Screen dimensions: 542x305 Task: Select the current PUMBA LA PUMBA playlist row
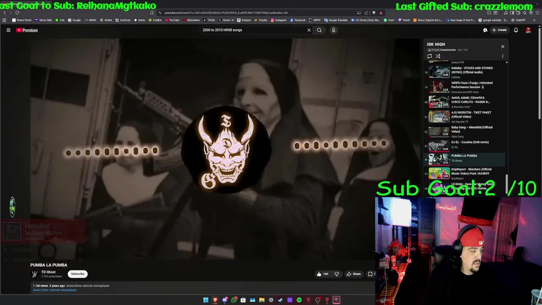465,159
